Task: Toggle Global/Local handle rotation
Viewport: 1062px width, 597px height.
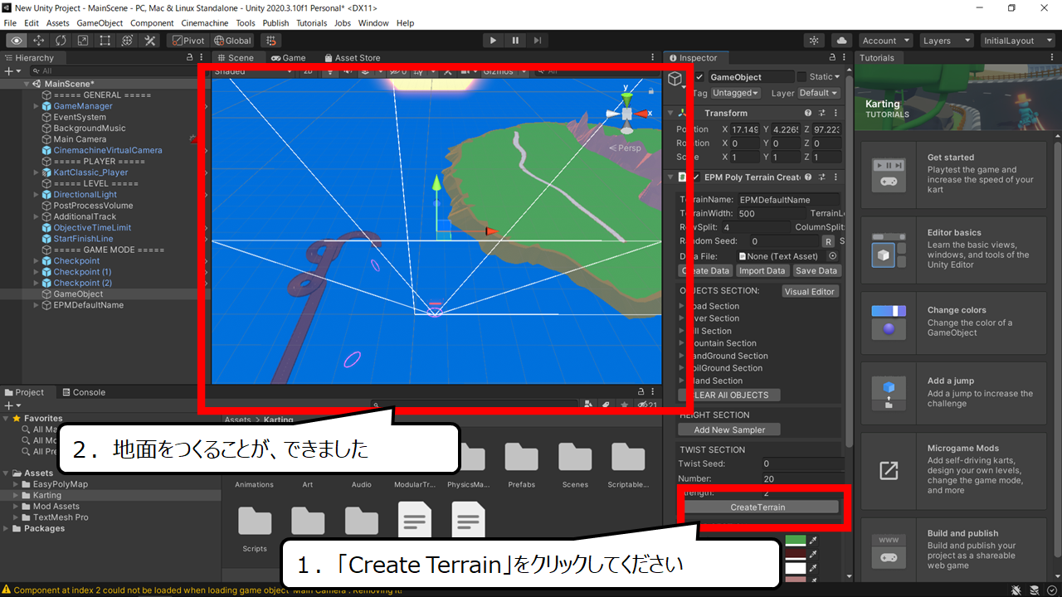Action: click(x=232, y=40)
